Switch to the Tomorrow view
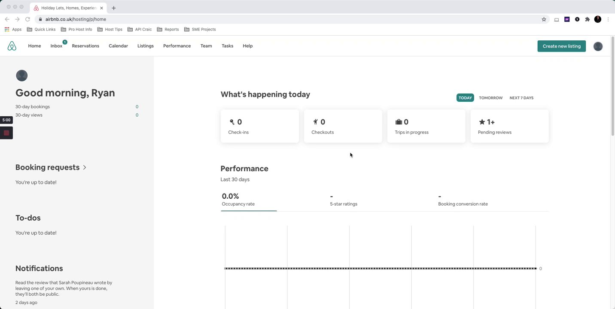615x309 pixels. point(490,98)
